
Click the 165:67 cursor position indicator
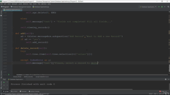151,94
